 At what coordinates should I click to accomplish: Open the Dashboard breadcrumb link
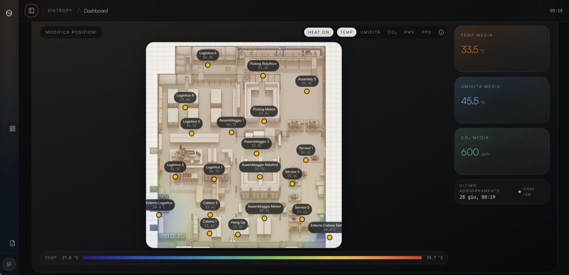pyautogui.click(x=96, y=10)
